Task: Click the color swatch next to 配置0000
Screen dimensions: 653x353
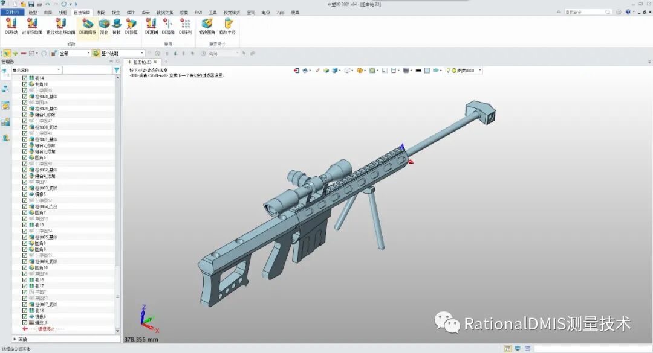Action: coord(454,71)
